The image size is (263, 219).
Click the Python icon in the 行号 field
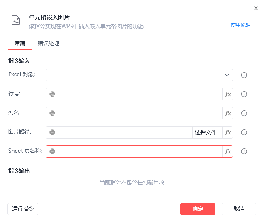click(52, 94)
